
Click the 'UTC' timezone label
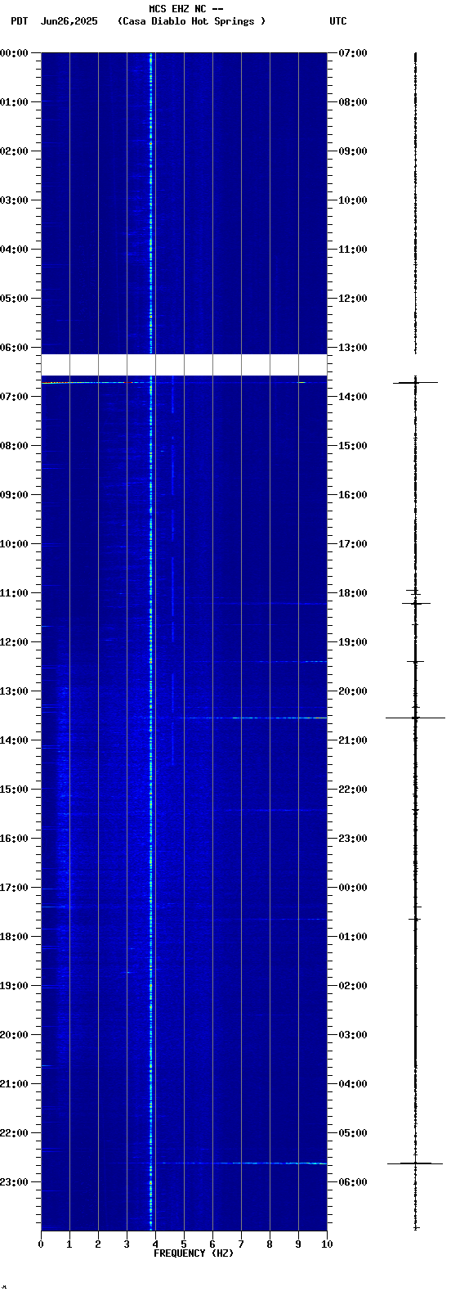tap(338, 21)
